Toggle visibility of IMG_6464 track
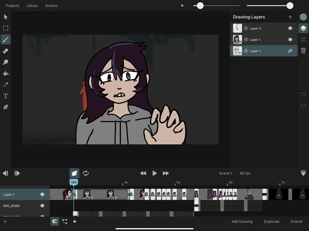 42,206
